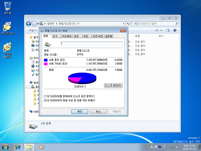Click the 로컬 디스크 (C:) breadcrumb segment
This screenshot has width=201, height=151.
[x=67, y=24]
